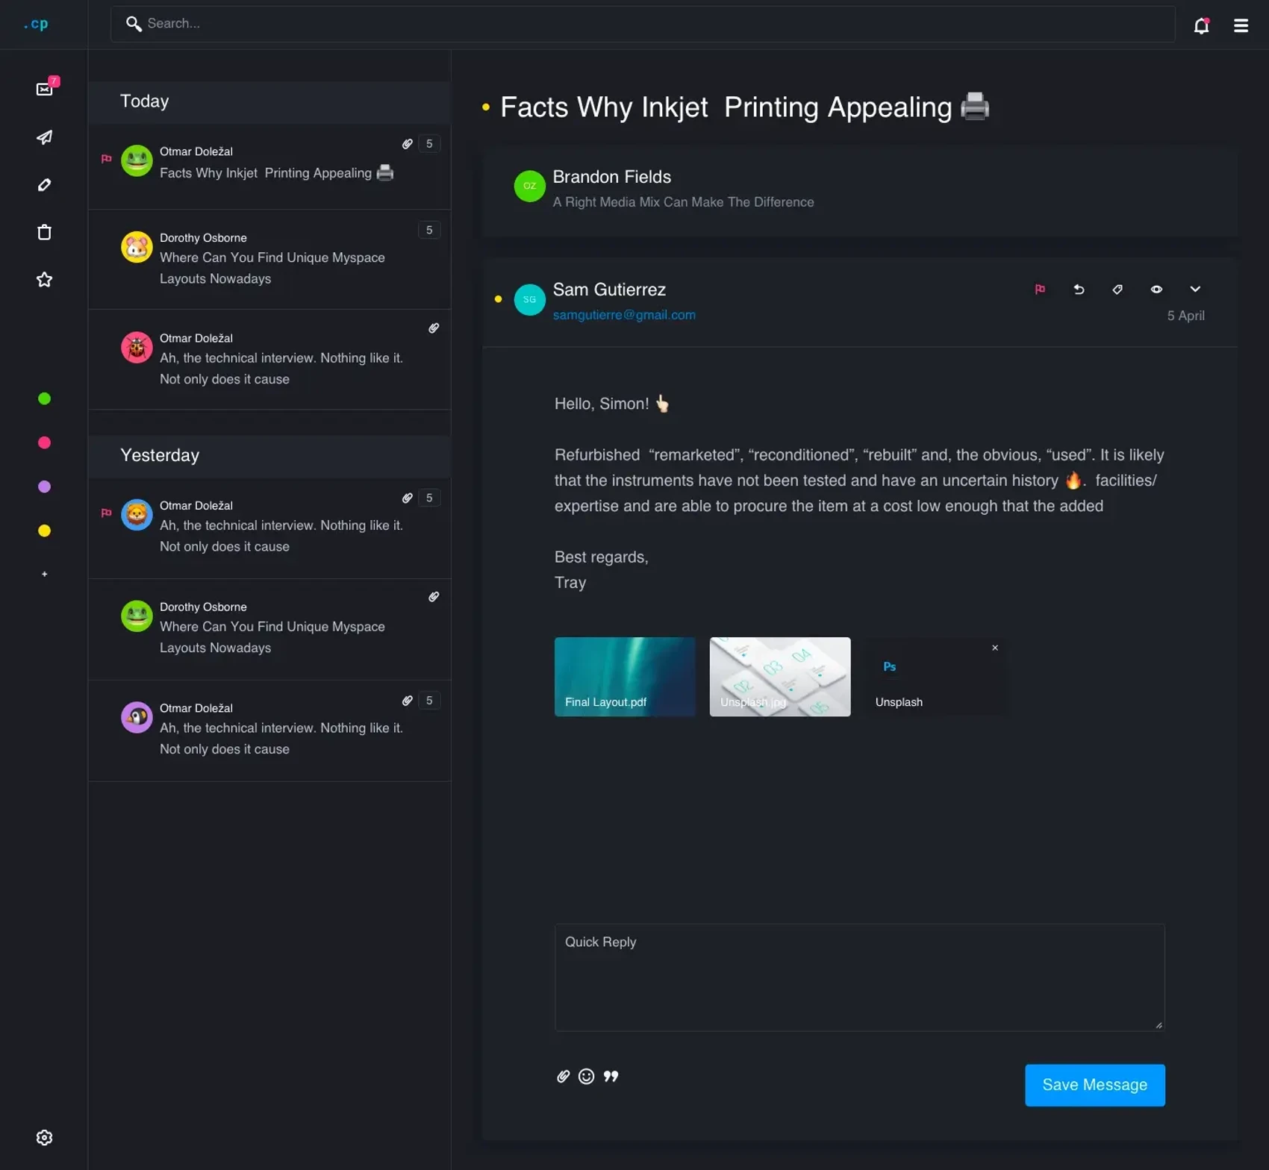
Task: Expand the chevron on Sam's message header
Action: coord(1195,290)
